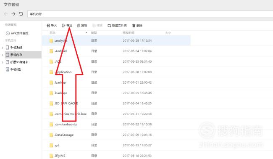The height and width of the screenshot is (159, 273).
Task: Select the .com.taobao.dp folder name
Action: pos(66,125)
